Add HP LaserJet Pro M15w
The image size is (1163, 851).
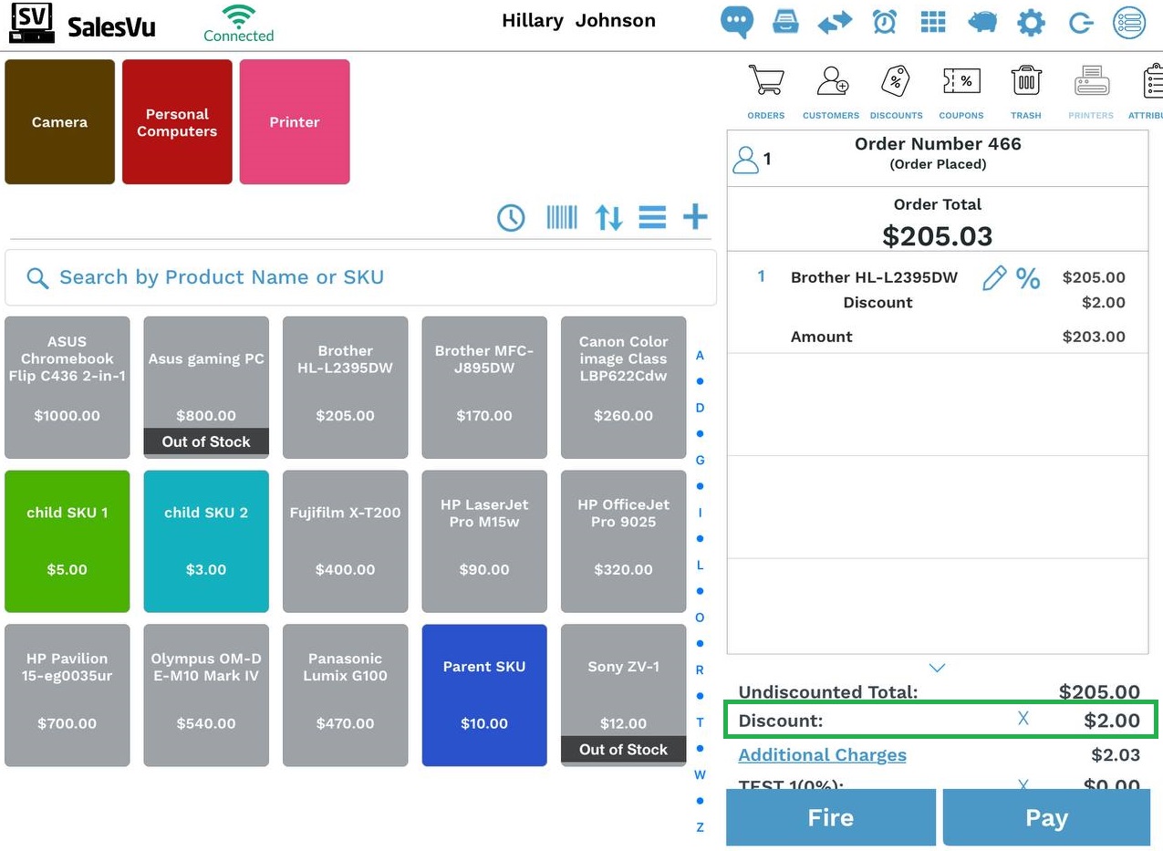point(484,542)
